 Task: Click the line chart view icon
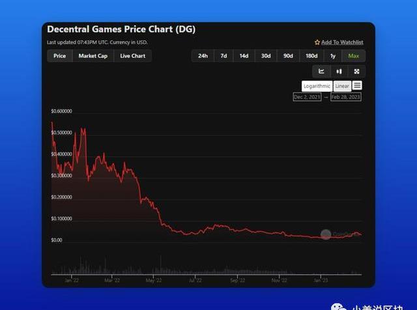321,71
